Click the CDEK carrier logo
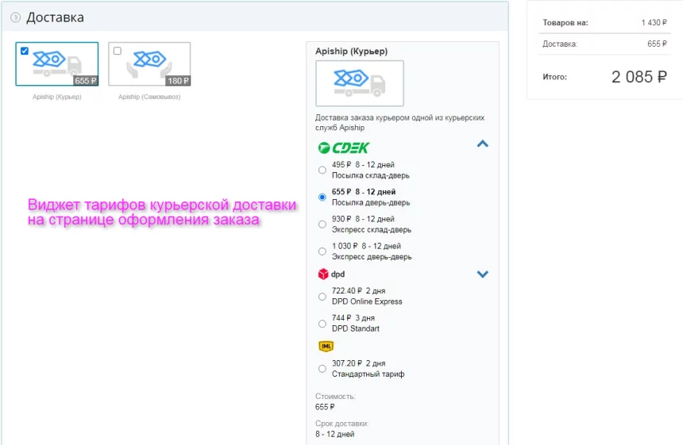Viewport: 683px width, 445px height. point(343,148)
